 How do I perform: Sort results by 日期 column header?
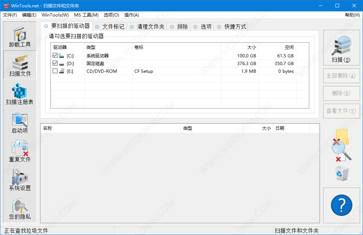tap(291, 128)
